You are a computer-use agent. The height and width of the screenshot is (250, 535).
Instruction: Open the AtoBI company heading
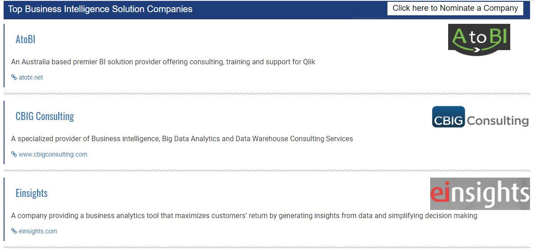[25, 40]
